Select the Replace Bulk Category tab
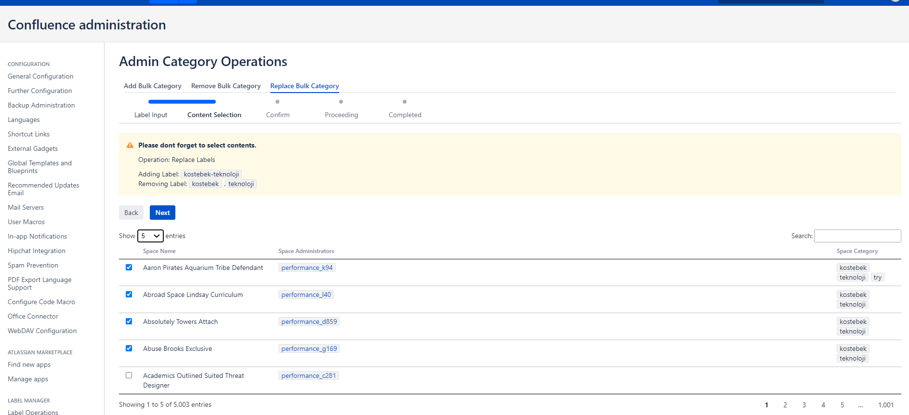 click(x=304, y=86)
